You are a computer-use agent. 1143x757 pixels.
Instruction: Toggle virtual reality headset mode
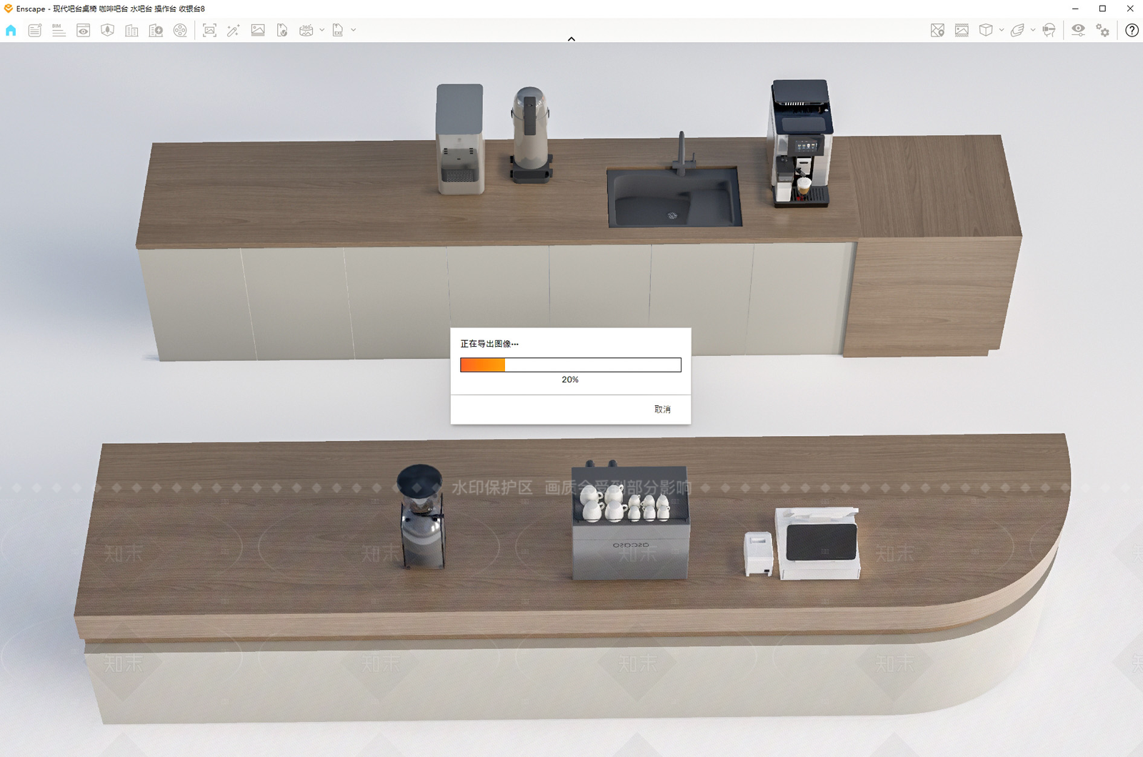1049,30
